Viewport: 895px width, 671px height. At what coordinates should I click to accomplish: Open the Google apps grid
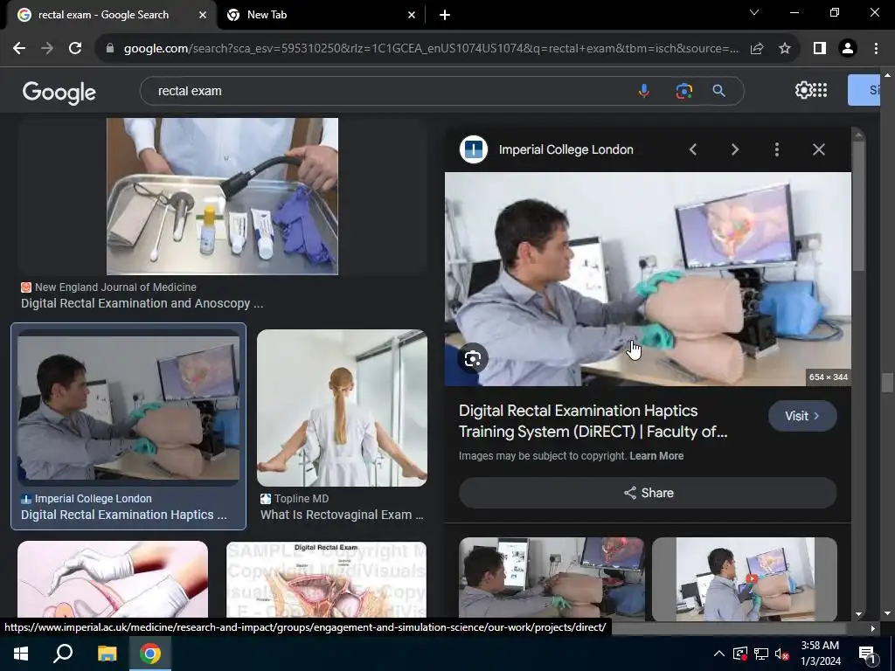click(820, 90)
